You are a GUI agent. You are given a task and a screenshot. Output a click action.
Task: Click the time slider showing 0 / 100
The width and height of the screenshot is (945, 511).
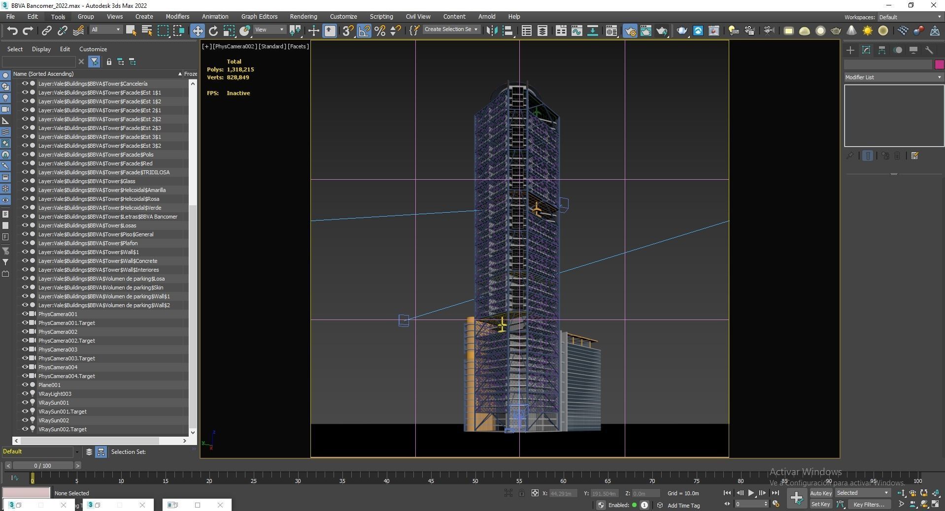(x=43, y=466)
